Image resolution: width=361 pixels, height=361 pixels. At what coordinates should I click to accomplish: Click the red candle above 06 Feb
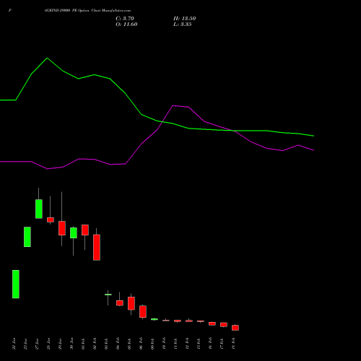(143, 312)
